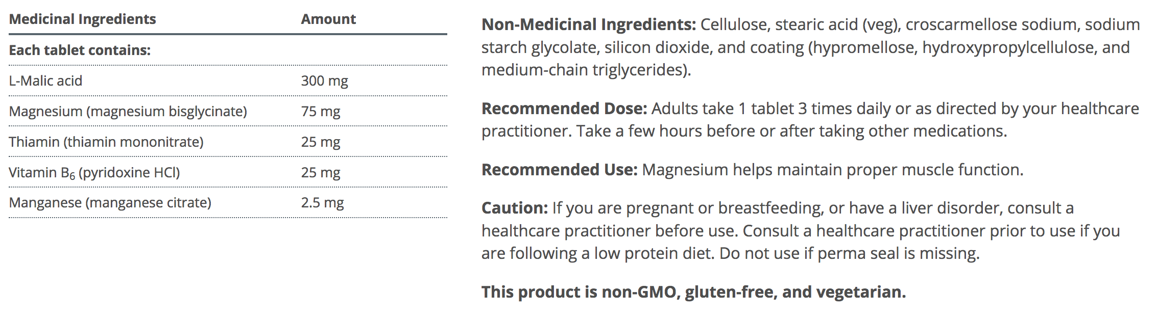Viewport: 1157px width, 318px height.
Task: Click the 300 mg amount cell
Action: click(x=324, y=81)
